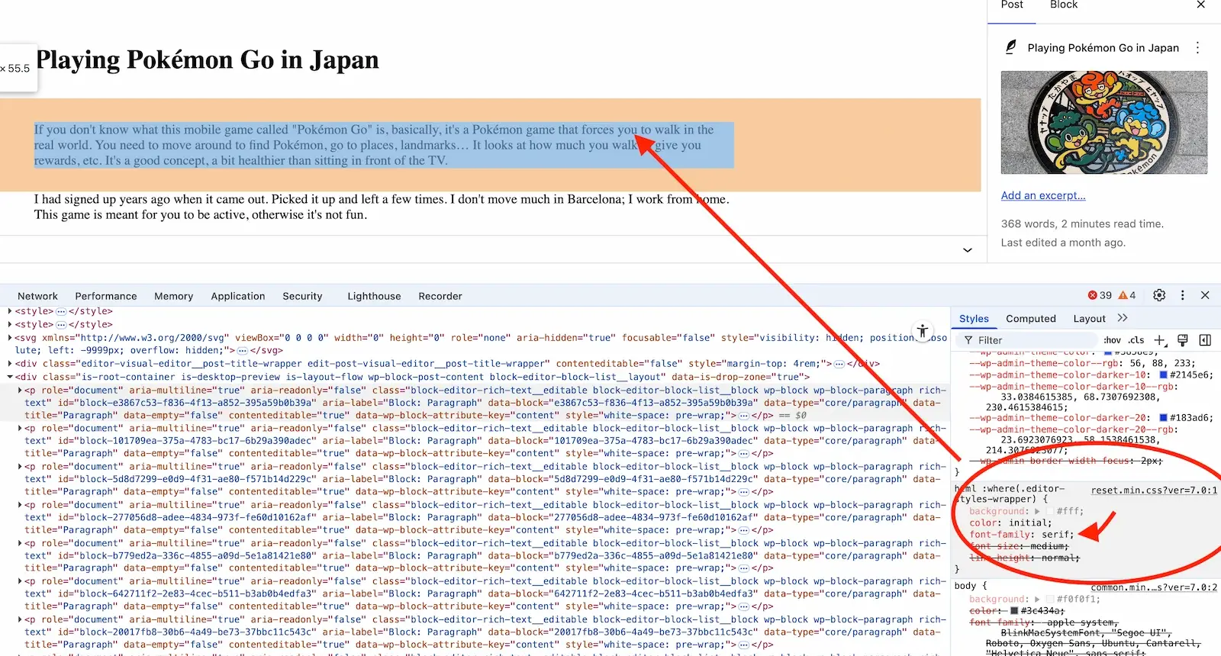Click the highlighted first paragraph block
The image size is (1221, 656).
[x=384, y=145]
